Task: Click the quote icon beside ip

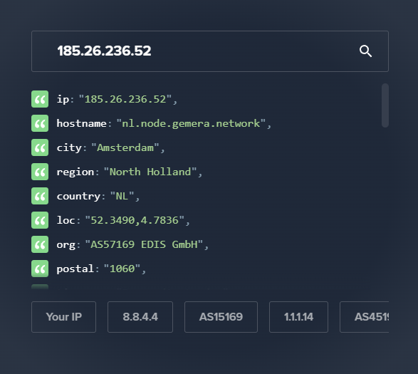Action: pyautogui.click(x=40, y=99)
